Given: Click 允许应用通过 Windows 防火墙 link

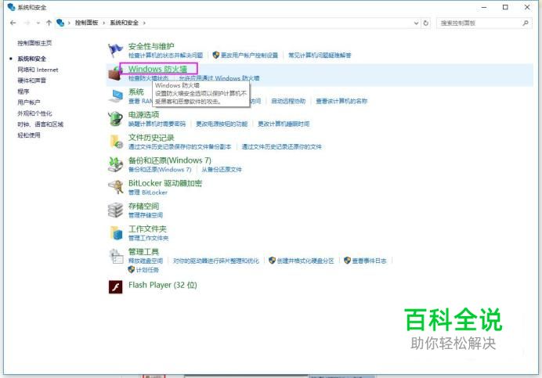Looking at the screenshot, I should 219,78.
